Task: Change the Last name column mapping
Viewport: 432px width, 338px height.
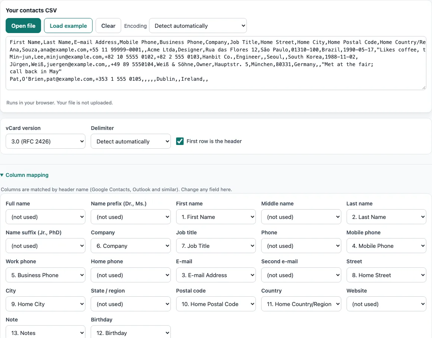Action: [386, 217]
